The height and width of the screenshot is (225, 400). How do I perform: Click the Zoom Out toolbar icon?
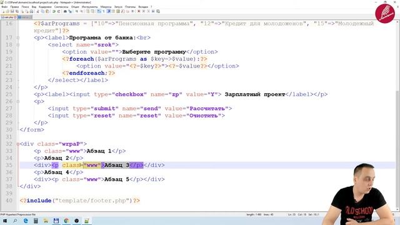82,11
